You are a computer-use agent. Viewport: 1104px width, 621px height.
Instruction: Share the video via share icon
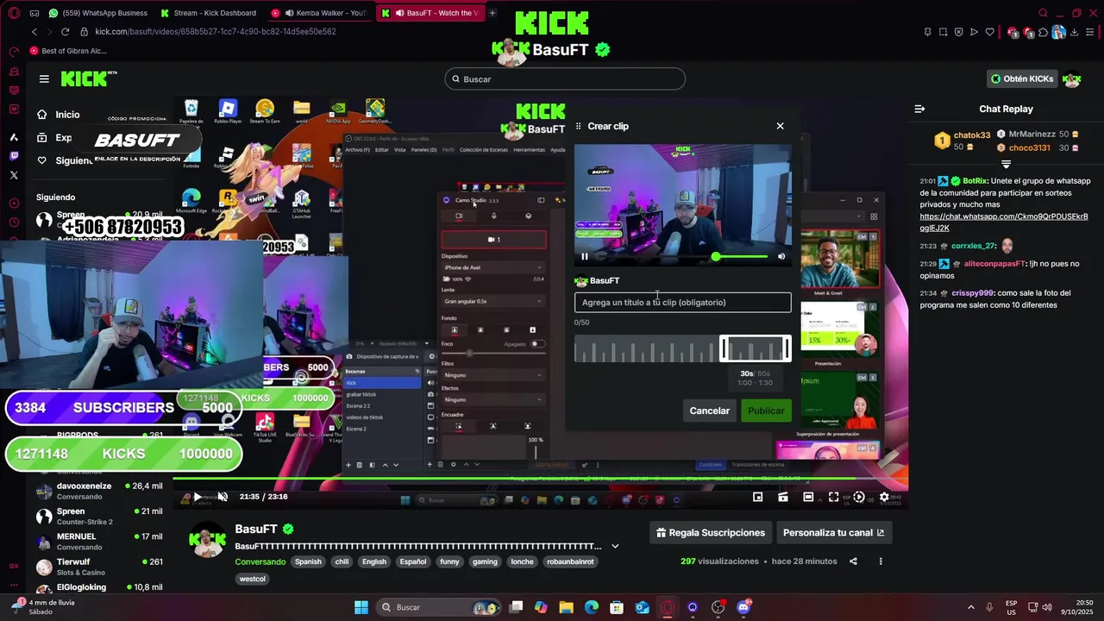[x=853, y=561]
